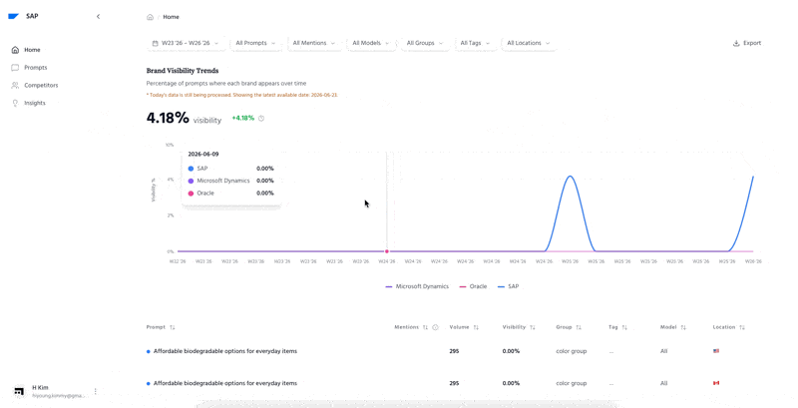
Task: Open the user menu three-dot icon
Action: pyautogui.click(x=95, y=391)
